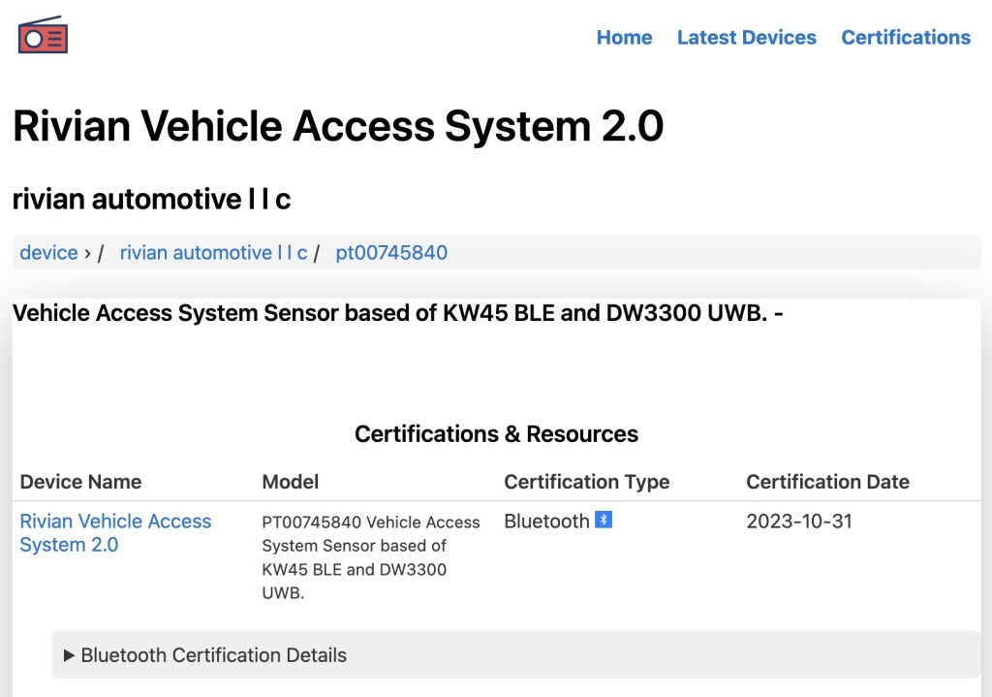Click the 2023-10-31 certification date cell
Viewport: 992px width, 697px height.
[799, 521]
